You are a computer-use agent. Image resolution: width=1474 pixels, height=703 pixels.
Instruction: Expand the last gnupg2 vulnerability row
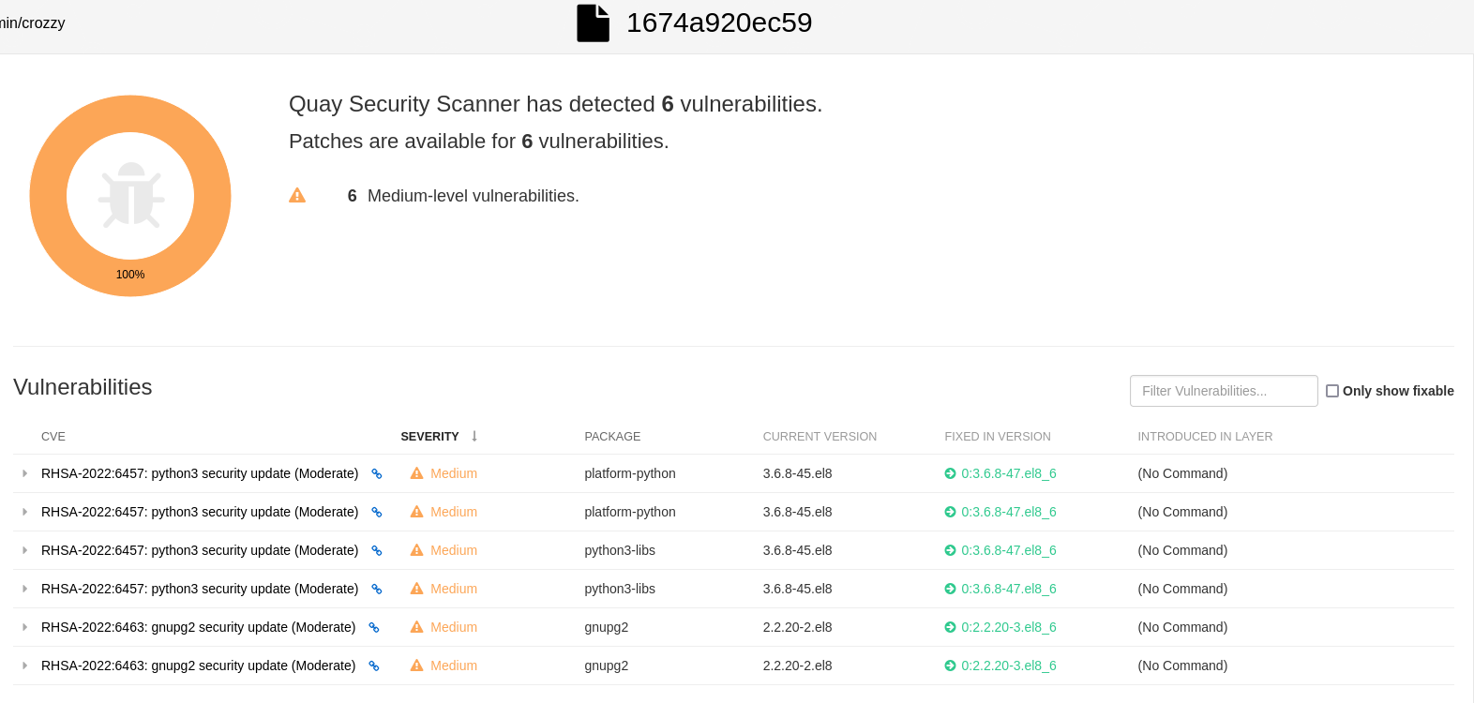pos(25,666)
